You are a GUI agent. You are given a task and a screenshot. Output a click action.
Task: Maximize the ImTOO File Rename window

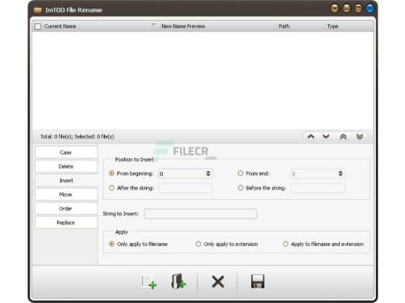[x=358, y=9]
